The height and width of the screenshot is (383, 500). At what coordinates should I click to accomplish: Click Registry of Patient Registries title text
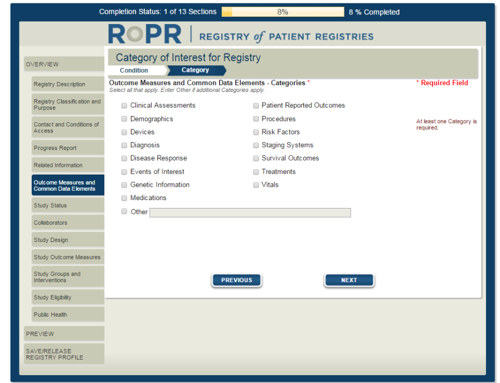[287, 37]
